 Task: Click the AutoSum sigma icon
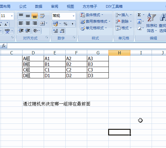[x=139, y=15]
